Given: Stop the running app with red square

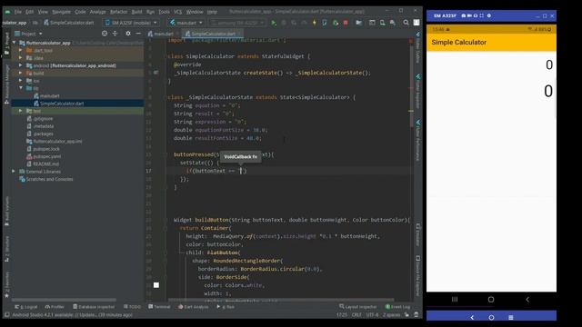Looking at the screenshot, I should pos(346,23).
